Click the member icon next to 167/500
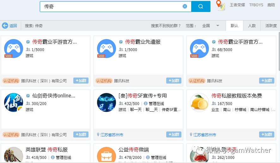 (x=214, y=103)
